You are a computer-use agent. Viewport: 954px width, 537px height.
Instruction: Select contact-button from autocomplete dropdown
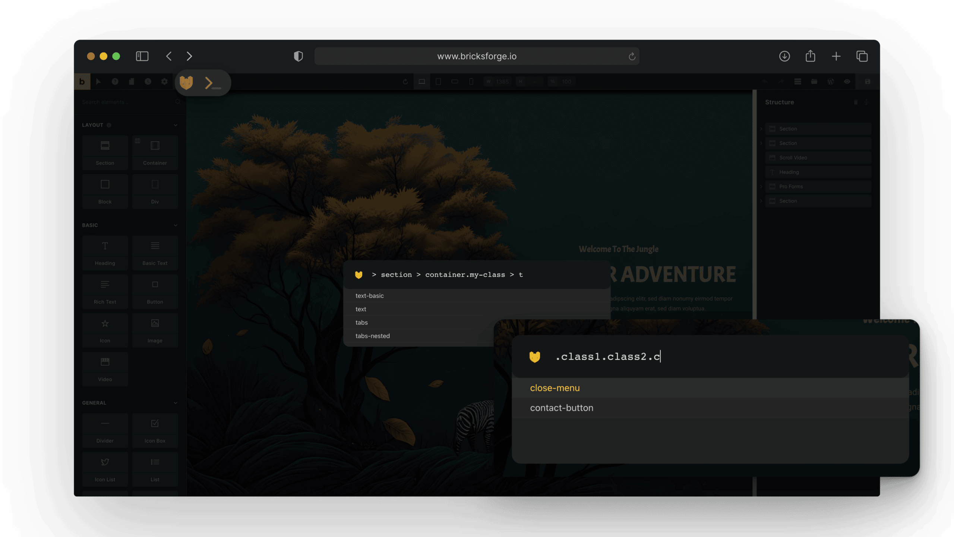click(x=562, y=407)
